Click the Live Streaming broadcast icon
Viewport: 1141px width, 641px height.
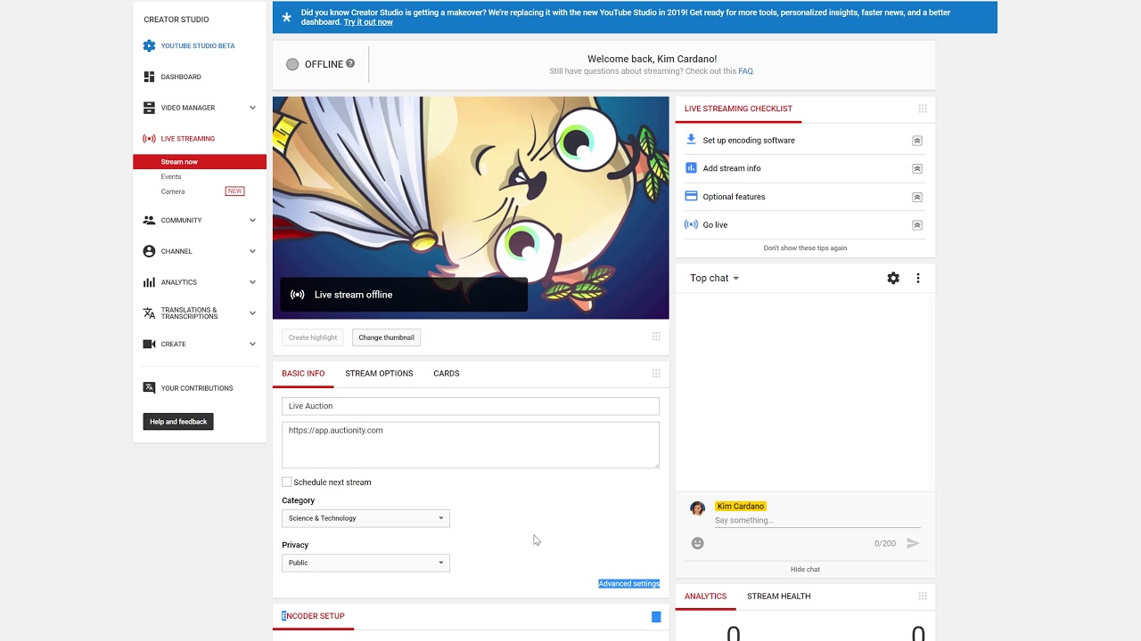coord(149,139)
